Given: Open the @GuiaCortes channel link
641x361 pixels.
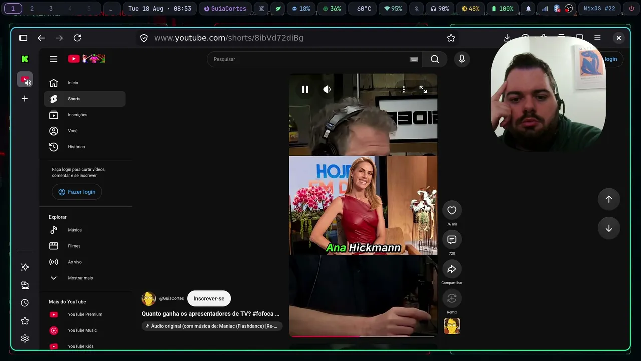Looking at the screenshot, I should [171, 298].
